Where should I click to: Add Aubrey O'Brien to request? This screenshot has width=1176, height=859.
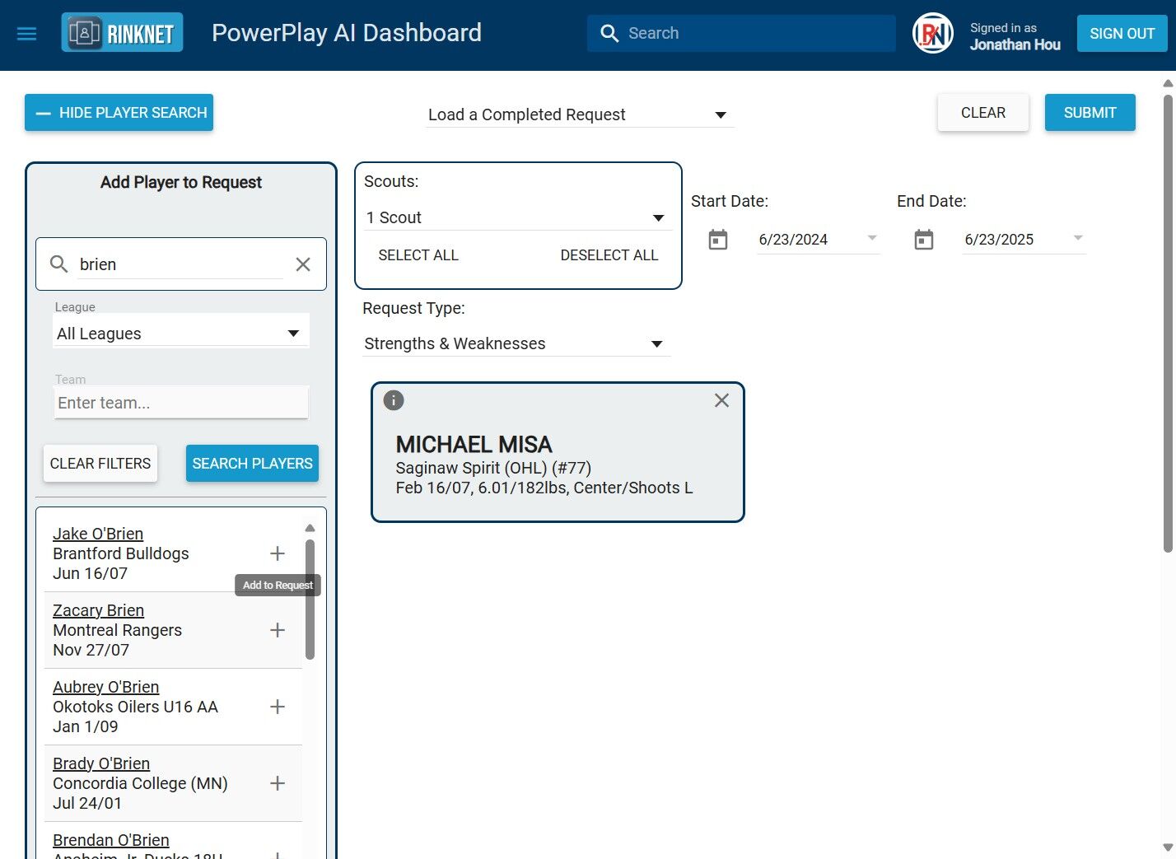coord(278,707)
